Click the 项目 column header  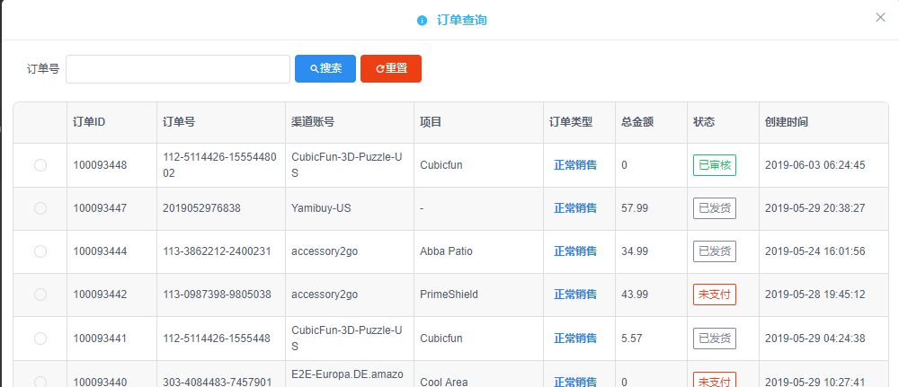[x=479, y=122]
